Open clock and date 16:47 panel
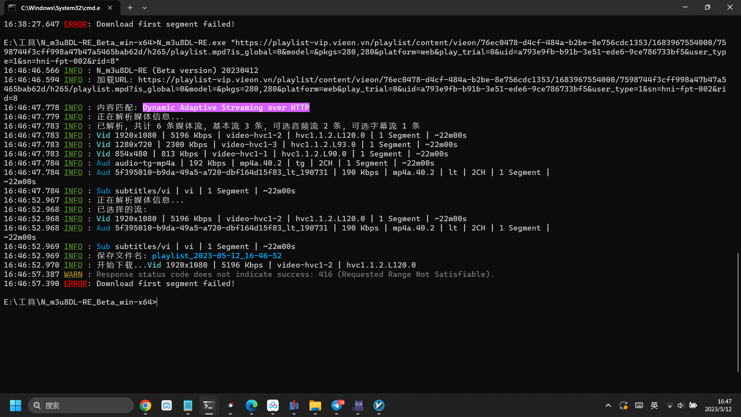 coord(718,405)
